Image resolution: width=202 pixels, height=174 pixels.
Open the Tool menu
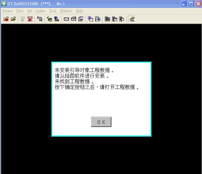coord(53,11)
